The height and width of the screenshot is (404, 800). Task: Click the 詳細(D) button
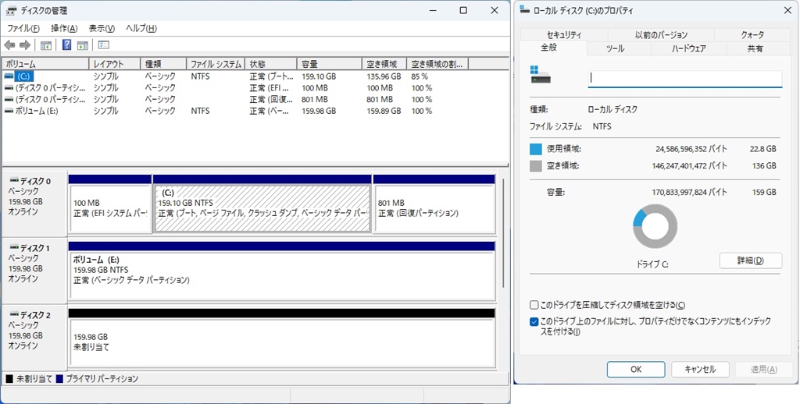pyautogui.click(x=751, y=260)
